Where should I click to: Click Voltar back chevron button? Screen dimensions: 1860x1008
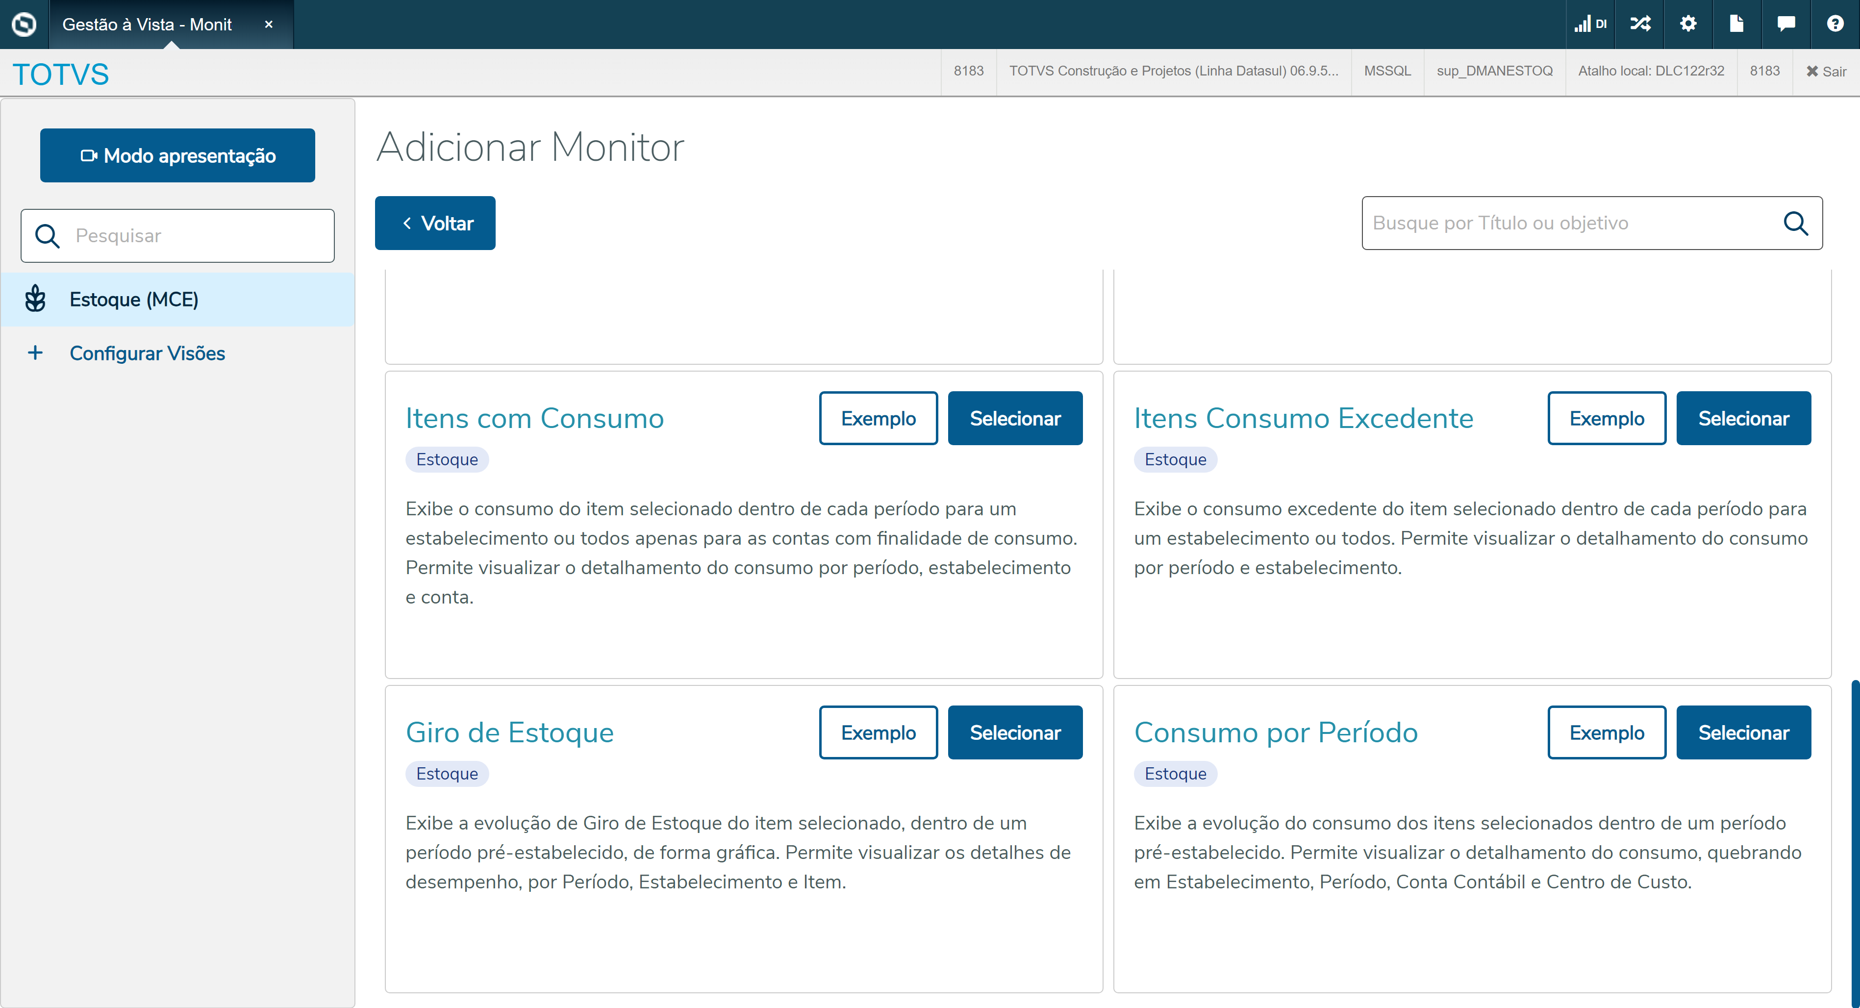(x=435, y=223)
